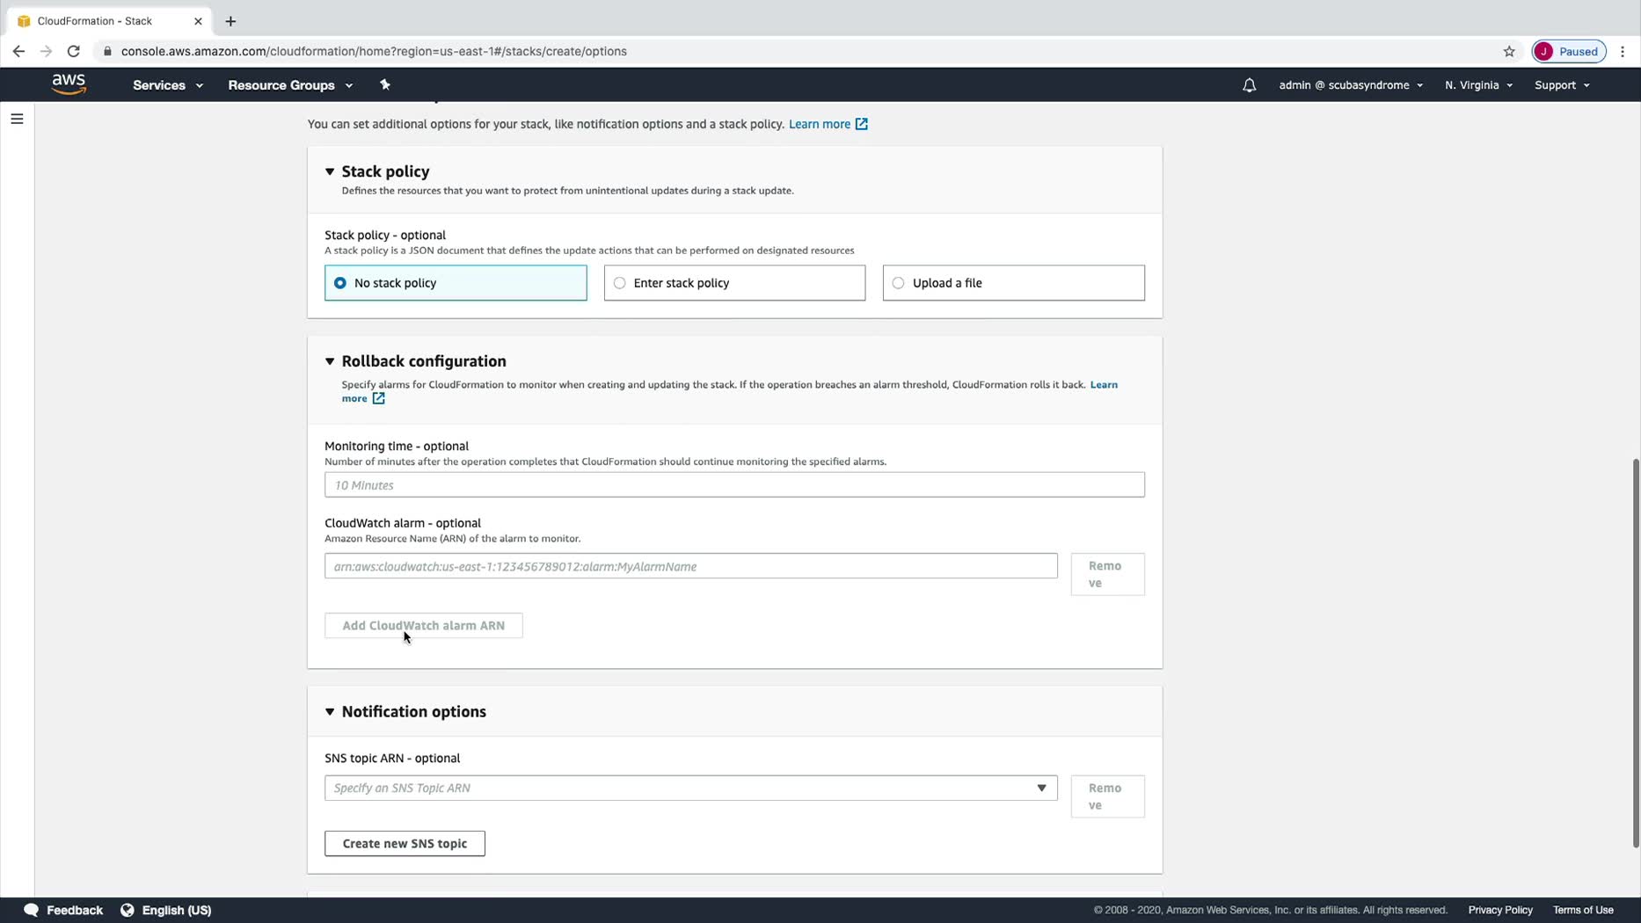
Task: Select the No stack policy option
Action: [340, 283]
